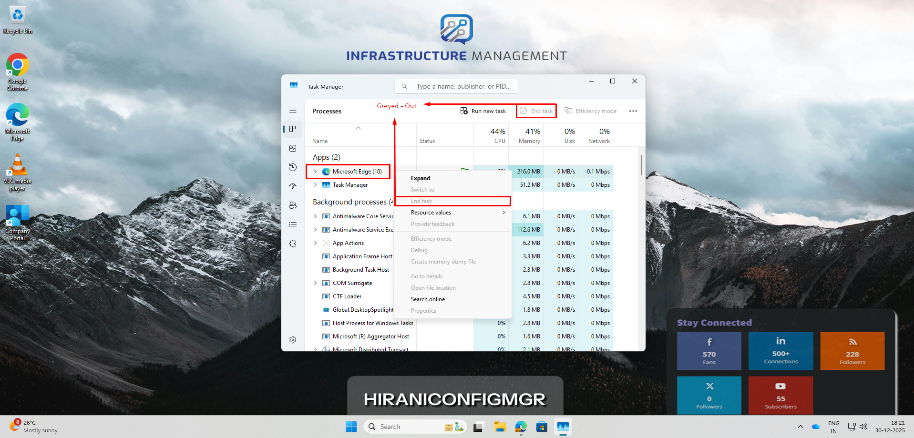Click the Run new task button
This screenshot has height=438, width=914.
click(483, 111)
